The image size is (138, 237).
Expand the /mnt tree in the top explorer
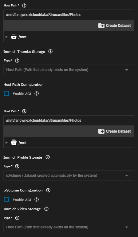coord(6,37)
